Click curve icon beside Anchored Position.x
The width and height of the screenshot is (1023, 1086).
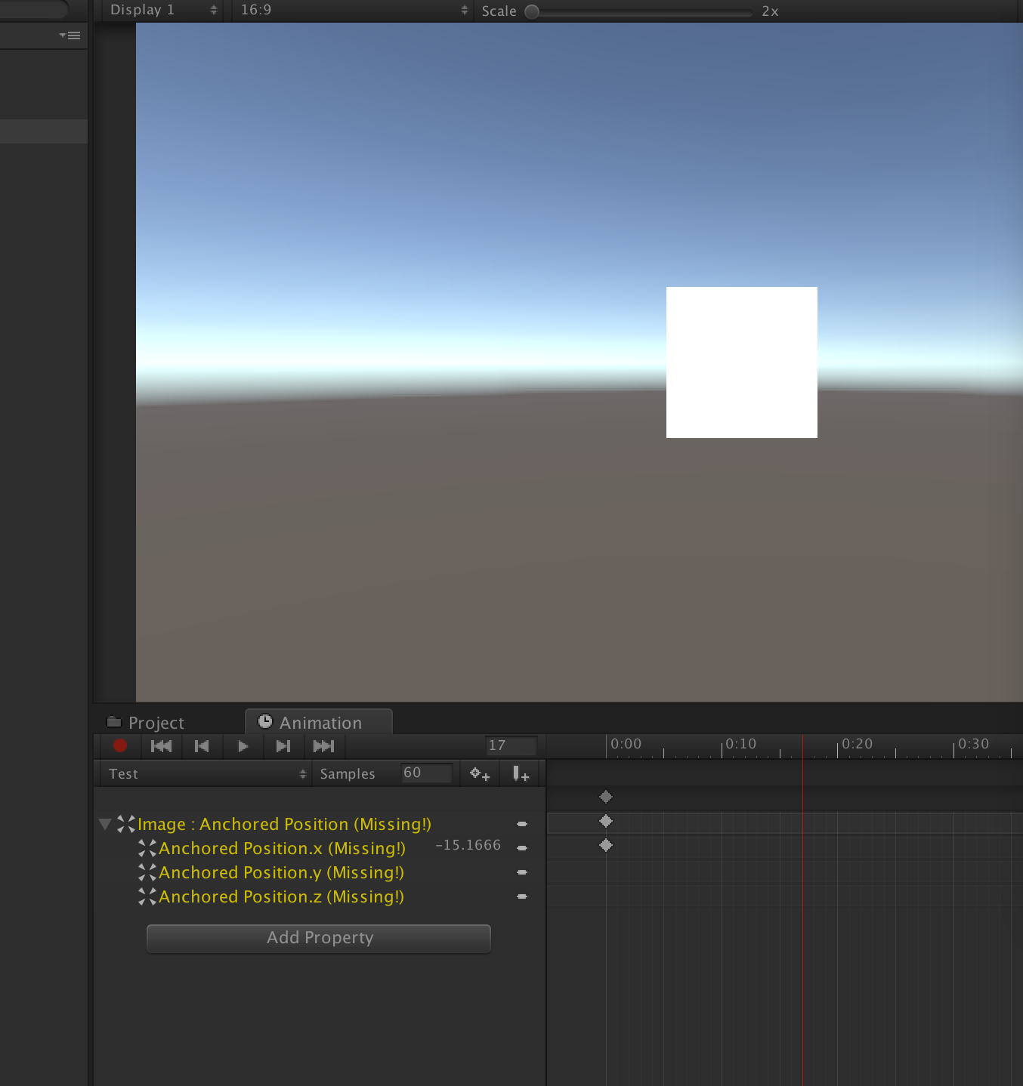click(x=147, y=848)
